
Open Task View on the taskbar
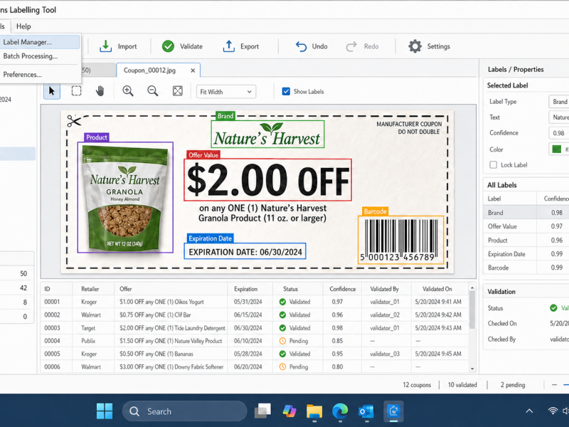click(262, 411)
